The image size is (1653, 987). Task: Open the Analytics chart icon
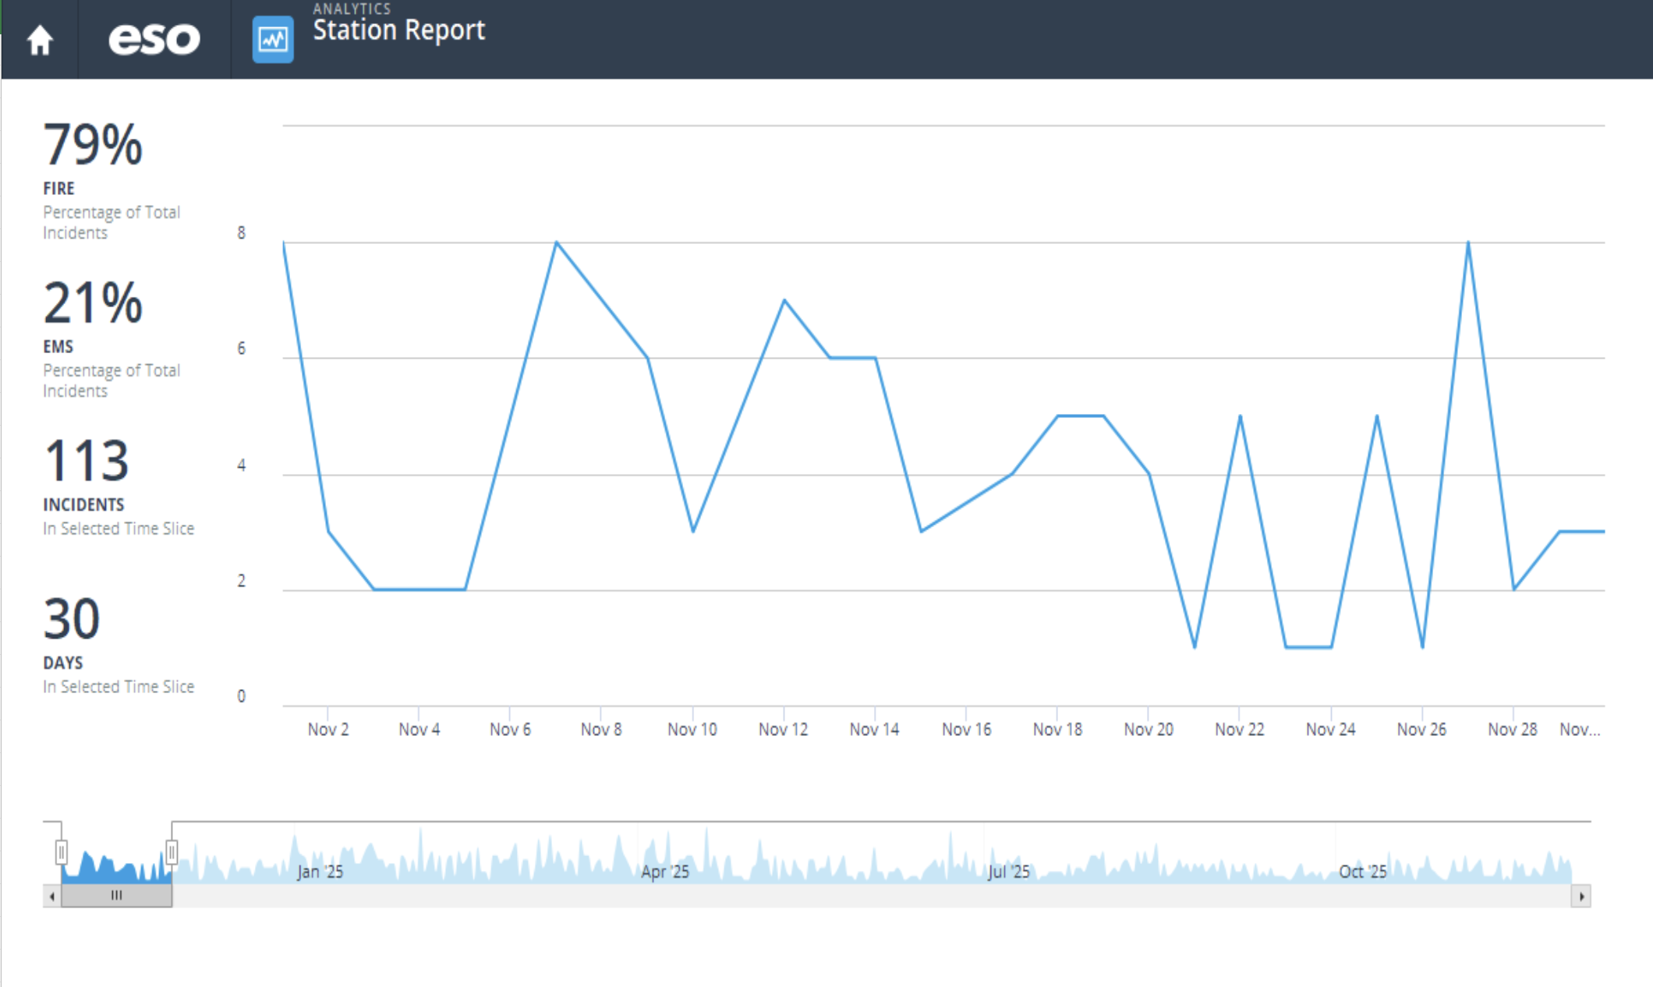[273, 39]
